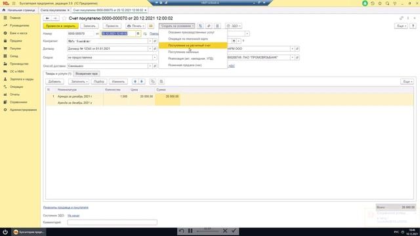Click the envelope send-by-email icon

(x=151, y=26)
